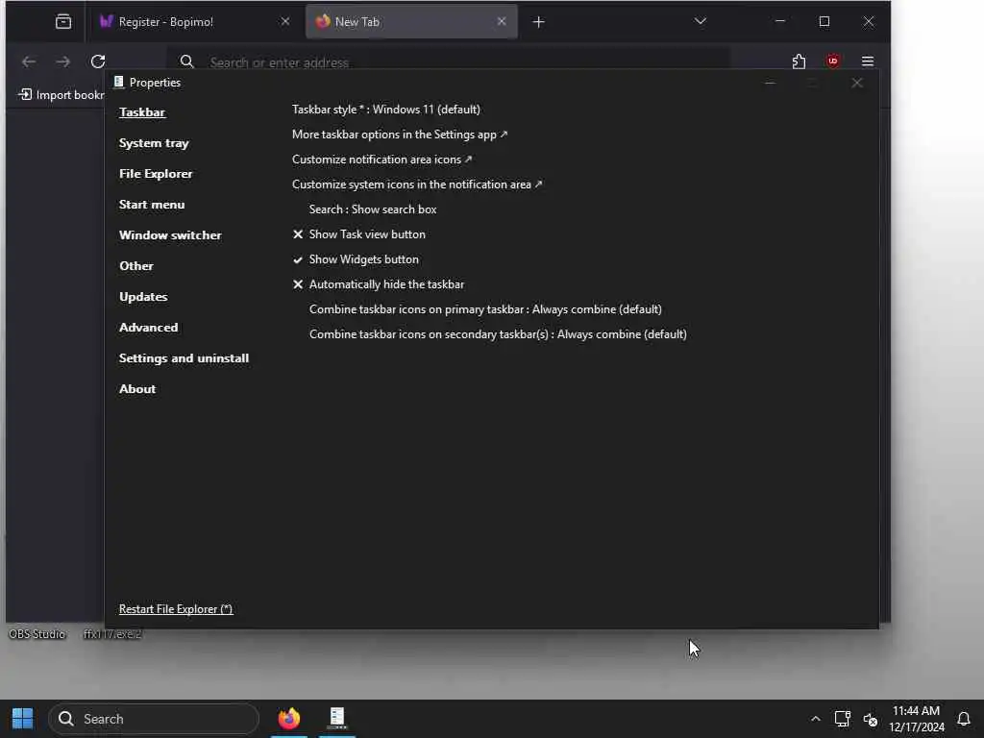The height and width of the screenshot is (738, 984).
Task: Click Firefox reload page button
Action: pos(98,61)
